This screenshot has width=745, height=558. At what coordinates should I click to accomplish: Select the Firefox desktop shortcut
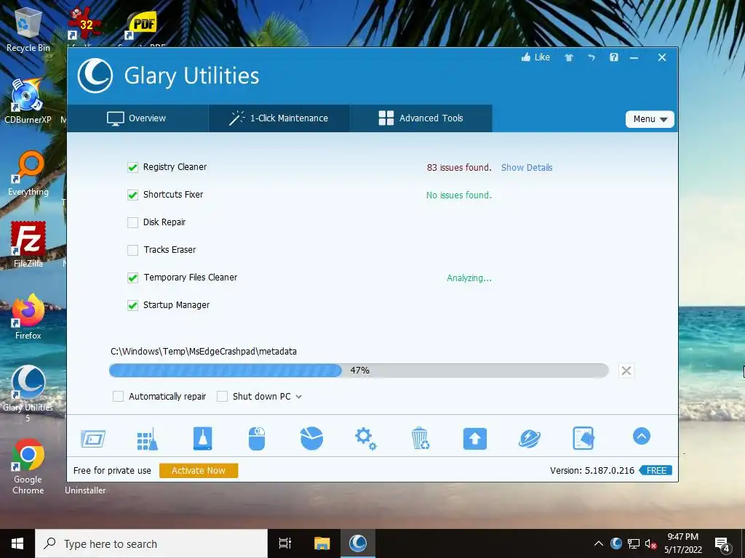[x=28, y=317]
